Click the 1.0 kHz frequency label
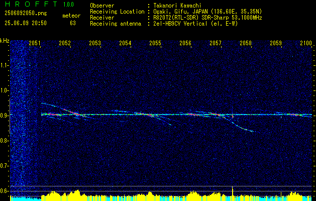This screenshot has height=201, width=316. click(x=5, y=90)
